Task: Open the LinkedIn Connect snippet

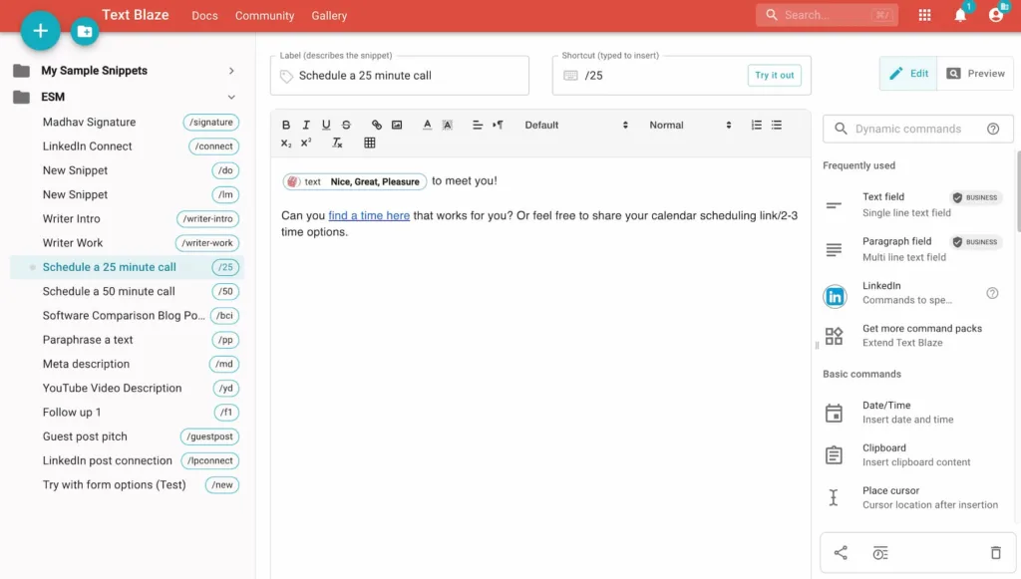Action: (127, 146)
